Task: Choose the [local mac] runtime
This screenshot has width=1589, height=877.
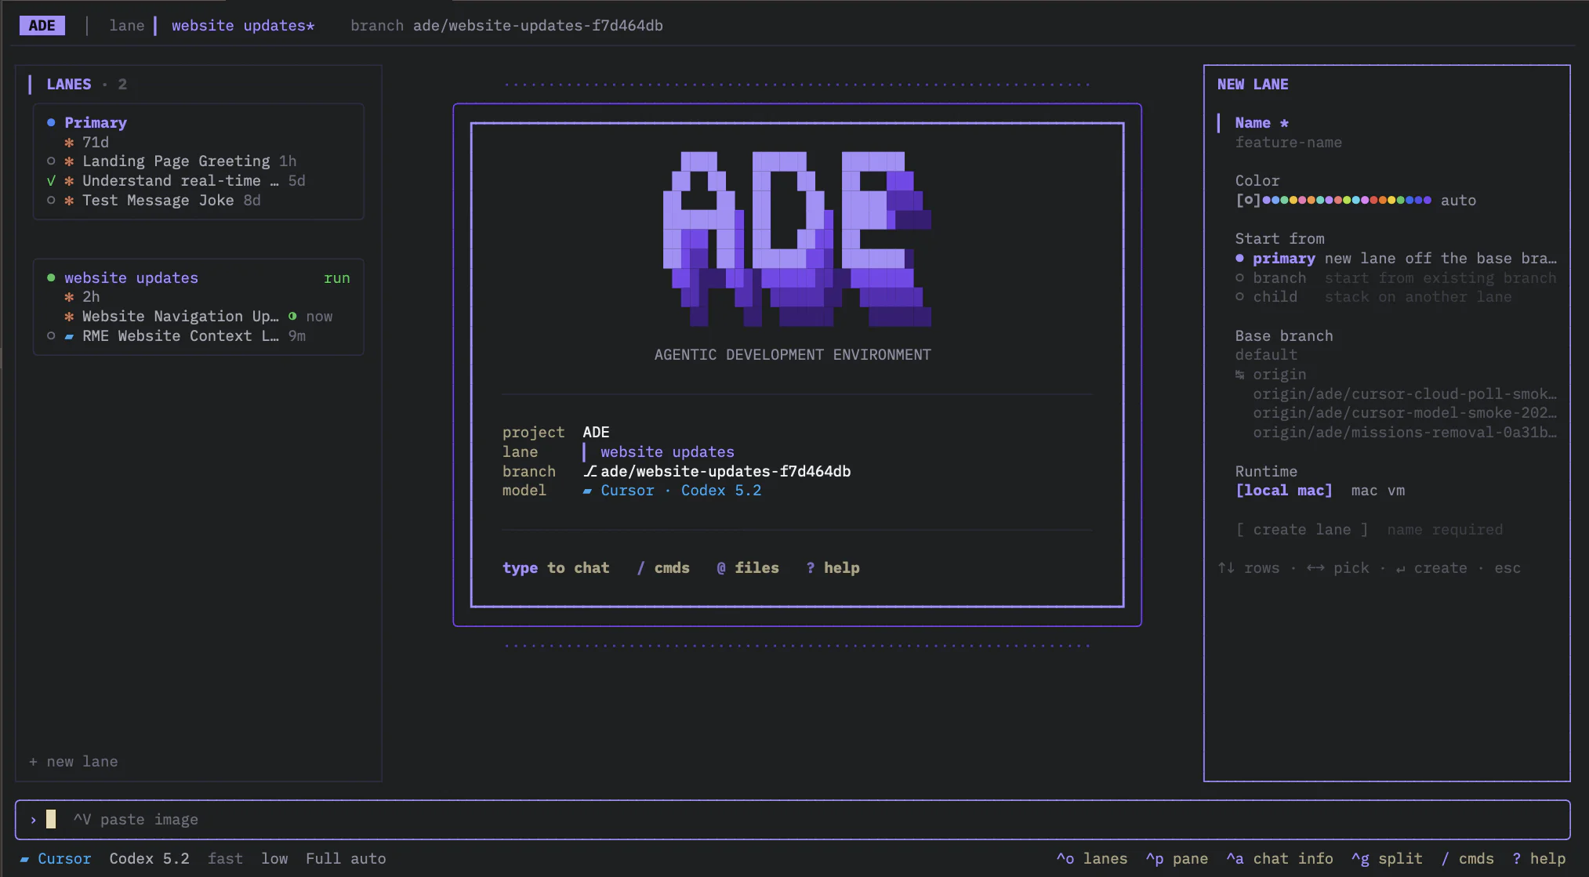Action: click(x=1284, y=491)
